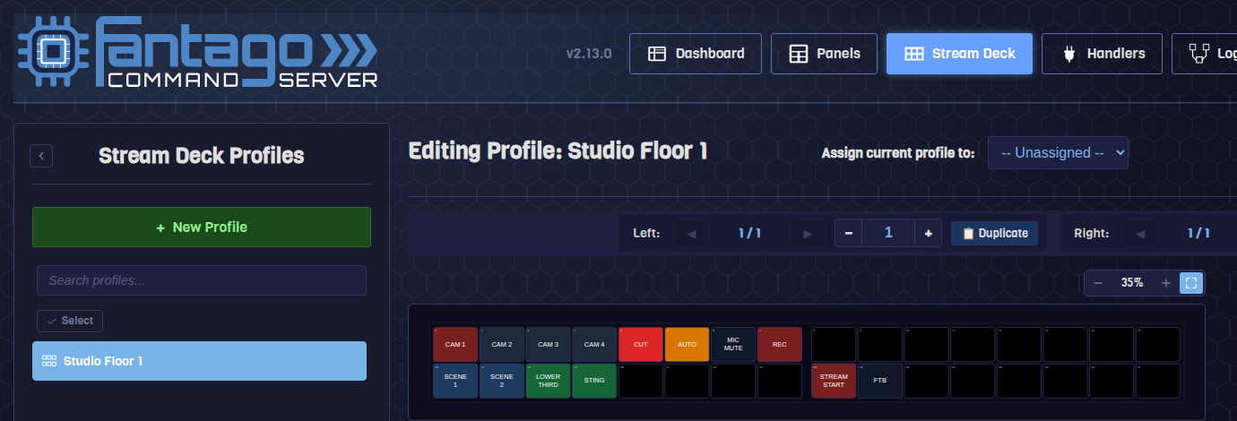Viewport: 1237px width, 421px height.
Task: Select the CAM 2 key
Action: coord(502,345)
